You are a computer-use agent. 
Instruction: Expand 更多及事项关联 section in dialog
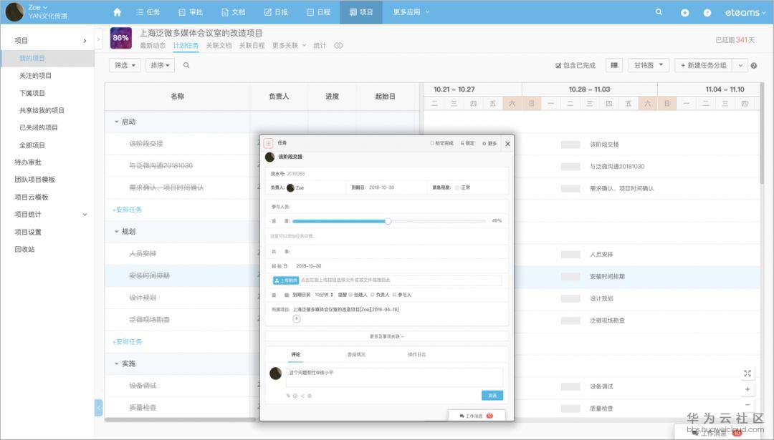coord(386,336)
